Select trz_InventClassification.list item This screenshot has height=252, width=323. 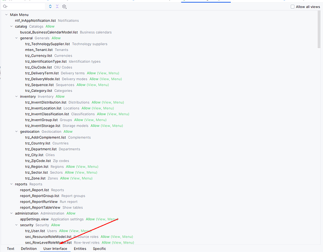click(x=47, y=114)
